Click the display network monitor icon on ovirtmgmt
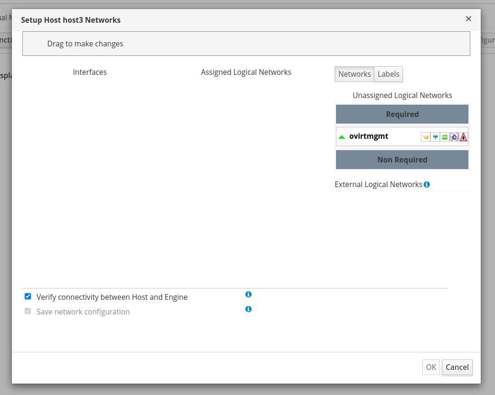Screen dimensions: 495x395 click(x=435, y=137)
